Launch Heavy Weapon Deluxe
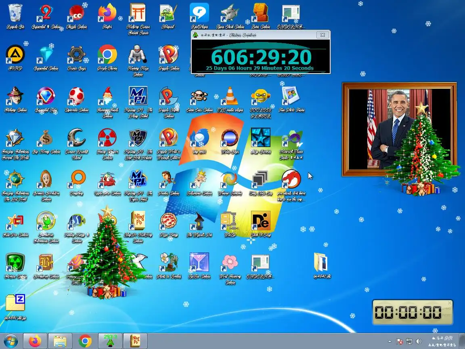This screenshot has width=465, height=349. click(x=107, y=138)
